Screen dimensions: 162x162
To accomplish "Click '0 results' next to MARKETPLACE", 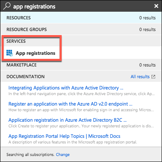I will coord(147,65).
